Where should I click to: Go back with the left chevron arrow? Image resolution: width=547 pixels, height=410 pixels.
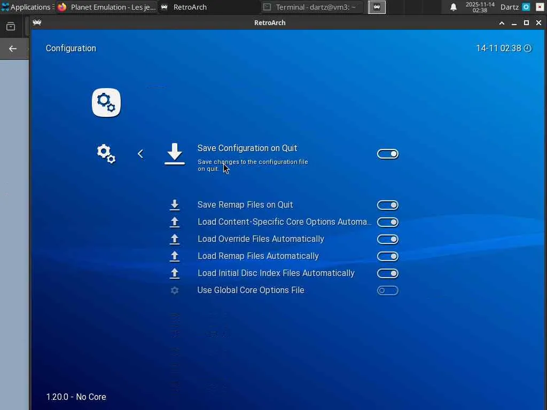pos(140,154)
